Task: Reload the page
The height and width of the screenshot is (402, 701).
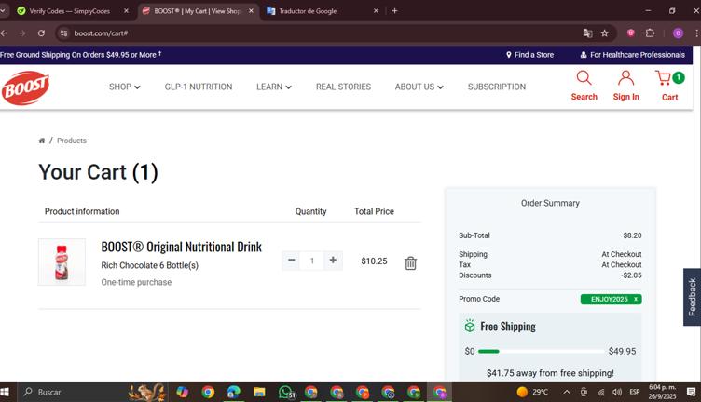Action: click(41, 33)
